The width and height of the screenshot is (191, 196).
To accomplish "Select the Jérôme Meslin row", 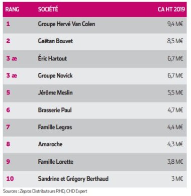I will [x=94, y=93].
